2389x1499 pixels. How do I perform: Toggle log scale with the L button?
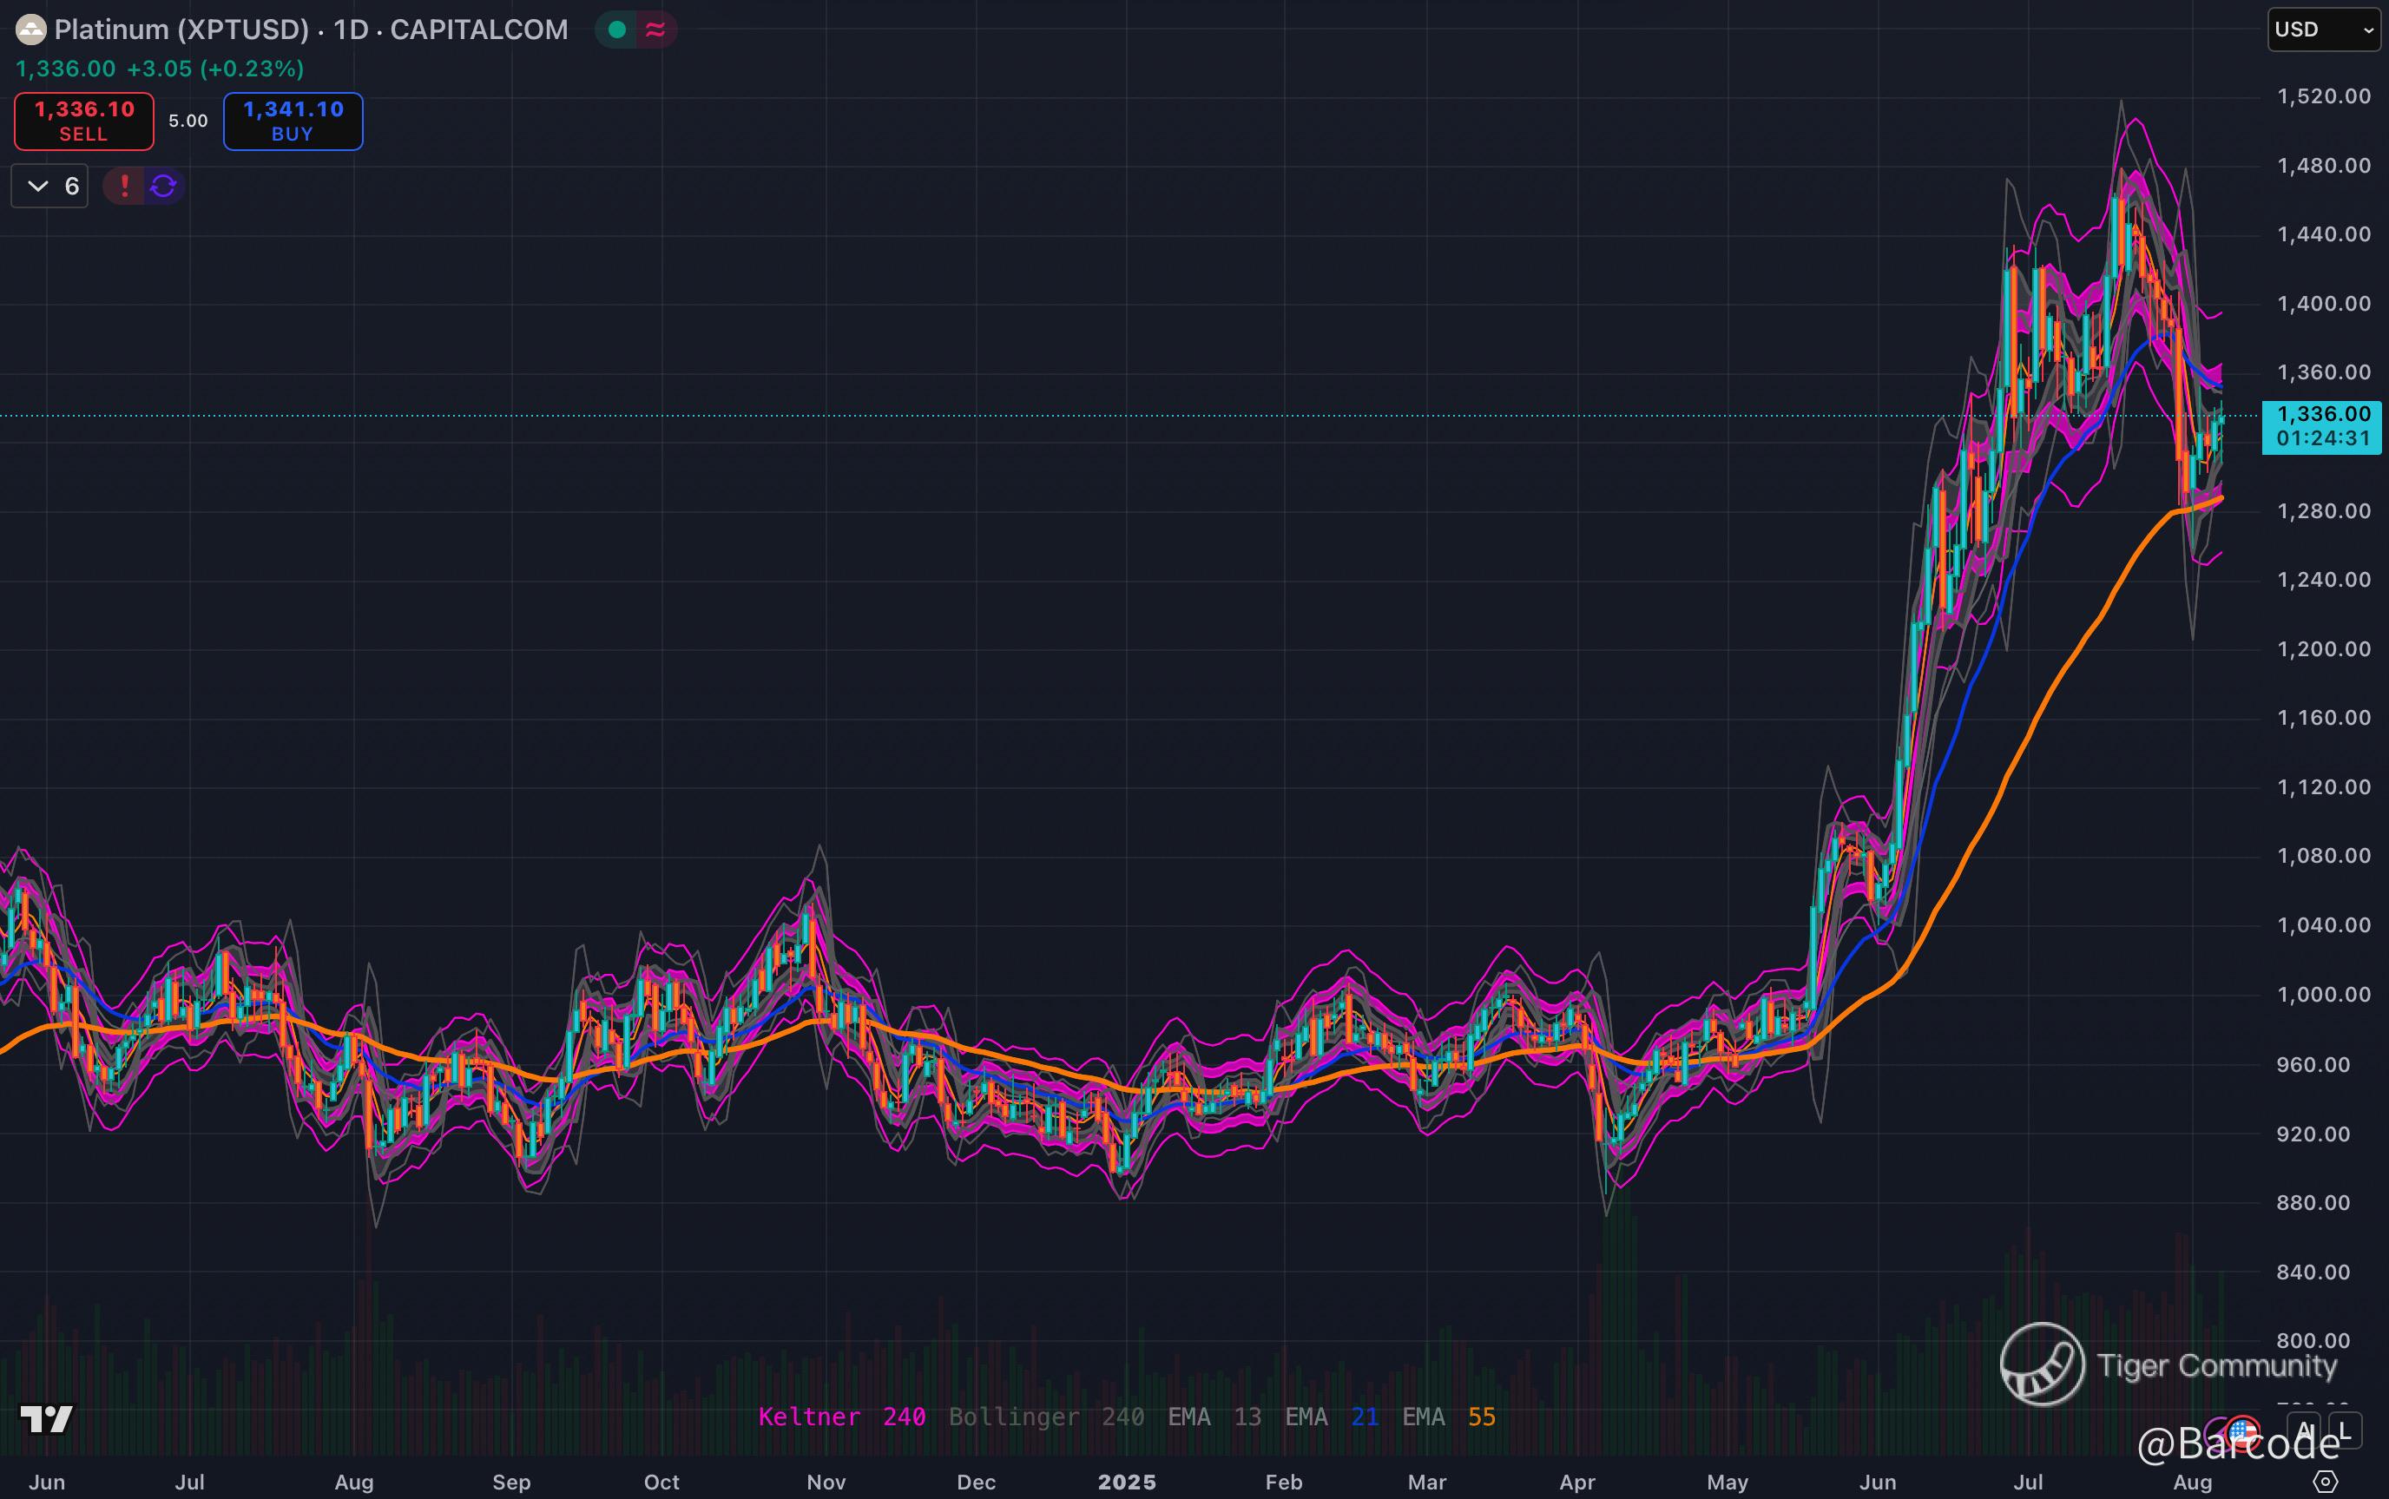point(2345,1430)
